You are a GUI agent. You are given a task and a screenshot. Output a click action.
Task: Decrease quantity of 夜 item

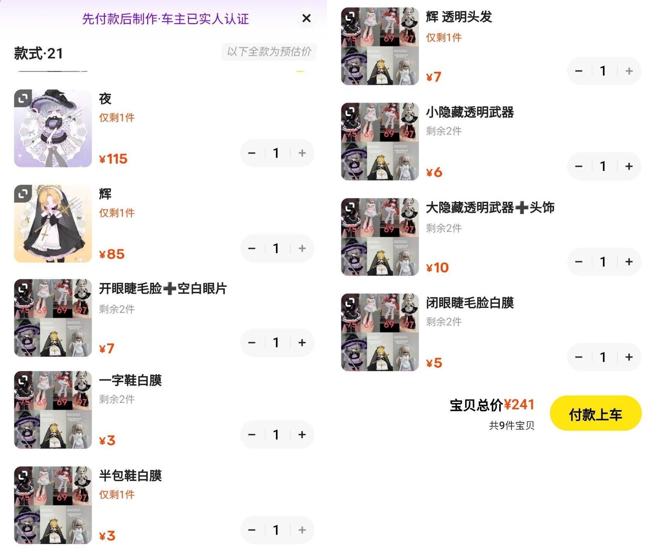coord(252,153)
